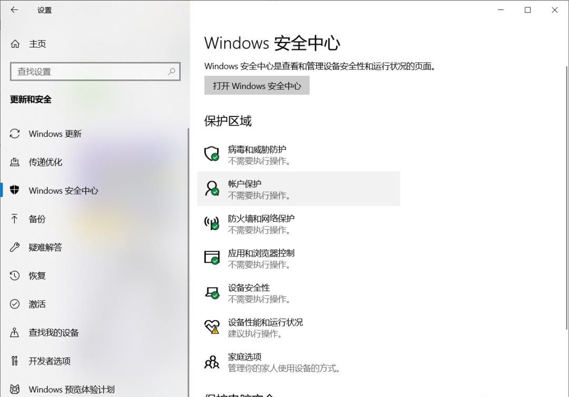The image size is (569, 397).
Task: Click the search magnifier icon
Action: click(x=172, y=72)
